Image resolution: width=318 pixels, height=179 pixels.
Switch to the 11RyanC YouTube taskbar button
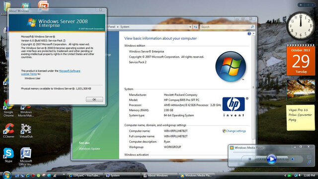(84, 176)
